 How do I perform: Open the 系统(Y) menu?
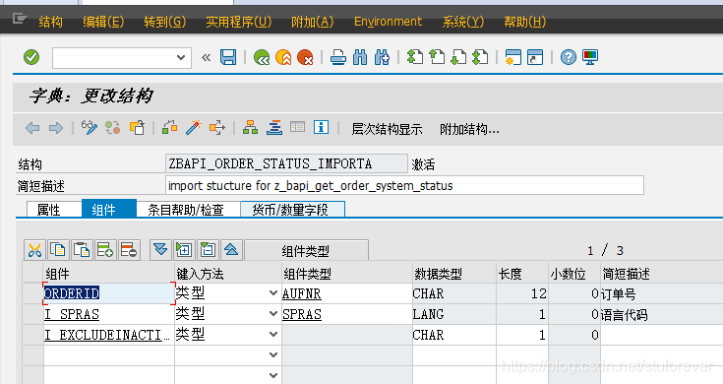point(463,22)
